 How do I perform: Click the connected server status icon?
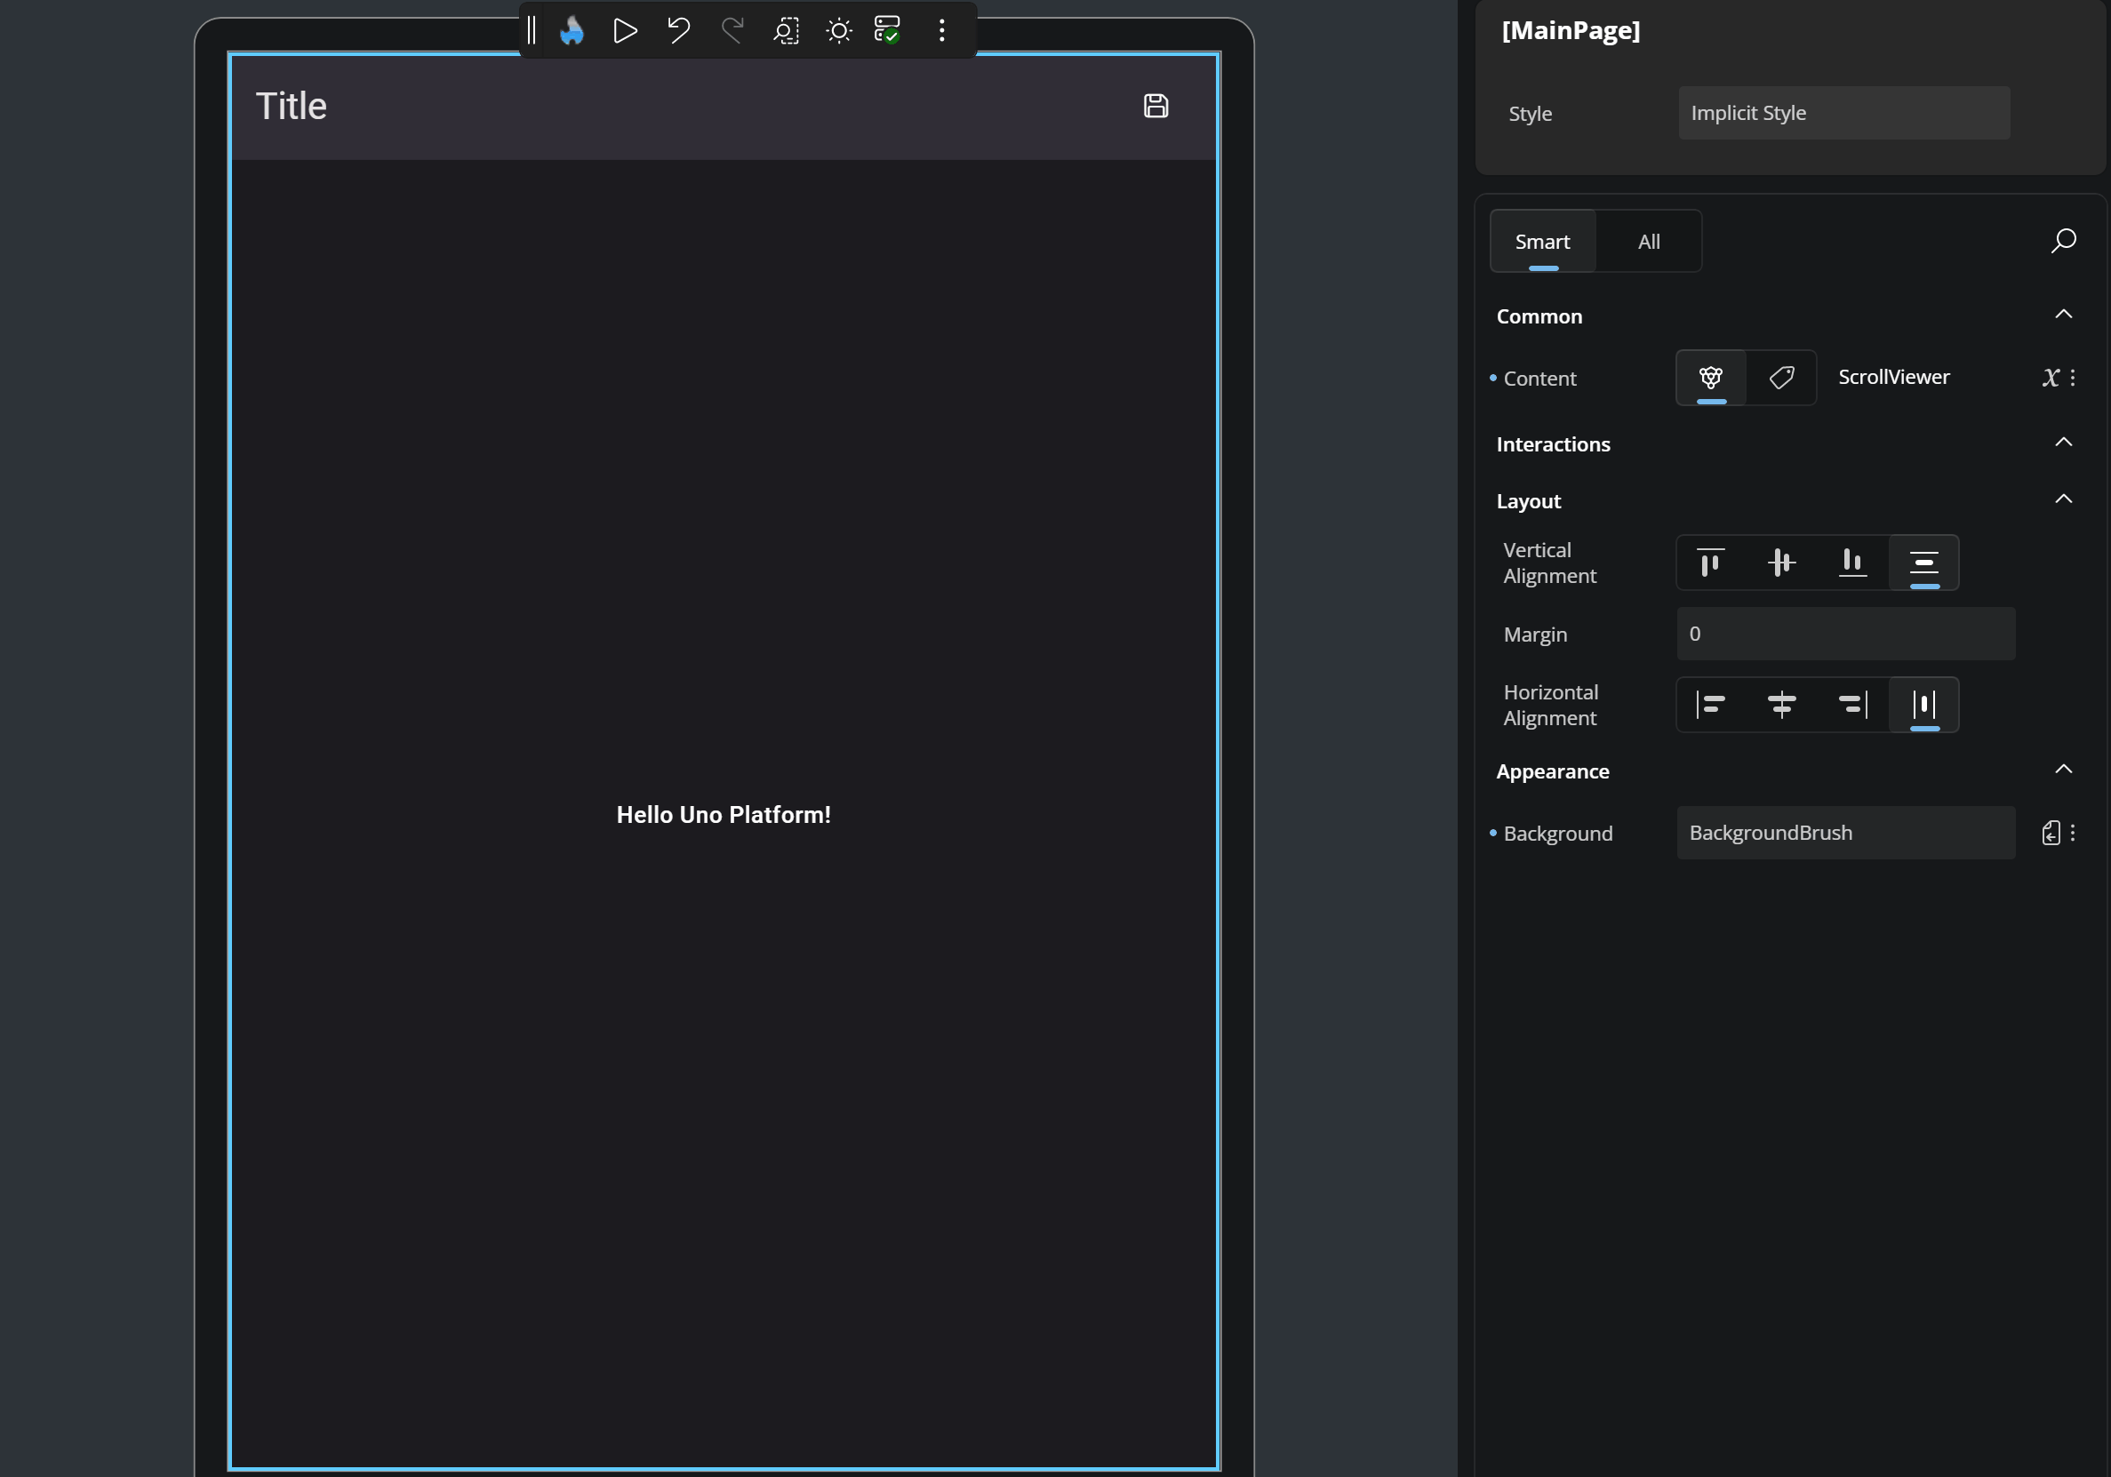pyautogui.click(x=887, y=30)
